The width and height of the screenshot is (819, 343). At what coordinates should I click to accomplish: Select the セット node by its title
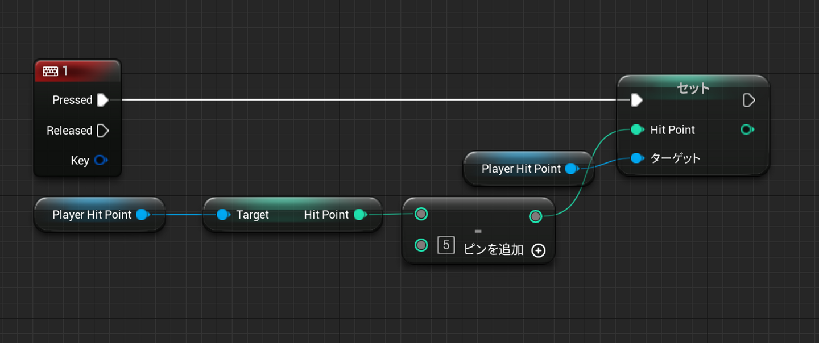(x=693, y=87)
